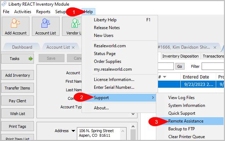This screenshot has height=141, width=225.
Task: Choose Liberty Help from the Help menu
Action: point(120,20)
